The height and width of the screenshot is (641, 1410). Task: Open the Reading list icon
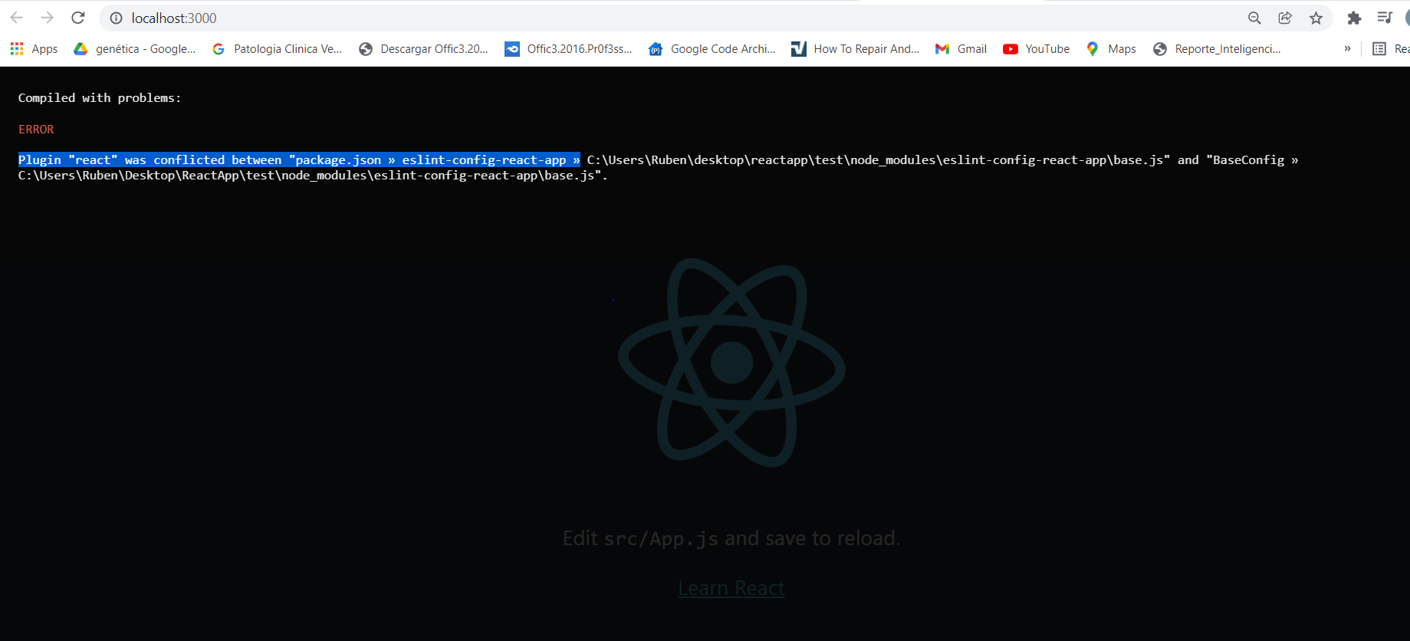[x=1379, y=49]
